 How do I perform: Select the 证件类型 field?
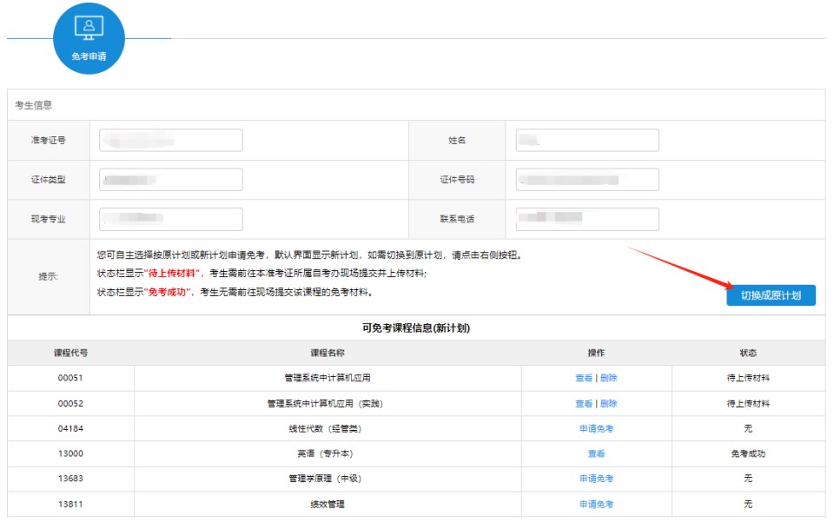tap(171, 180)
